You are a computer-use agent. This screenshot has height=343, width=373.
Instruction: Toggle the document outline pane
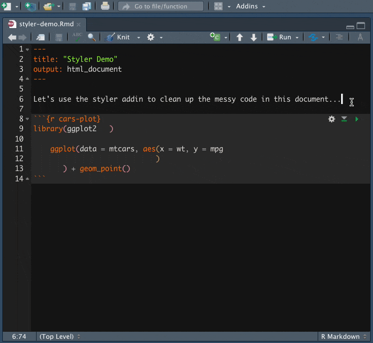(x=339, y=37)
